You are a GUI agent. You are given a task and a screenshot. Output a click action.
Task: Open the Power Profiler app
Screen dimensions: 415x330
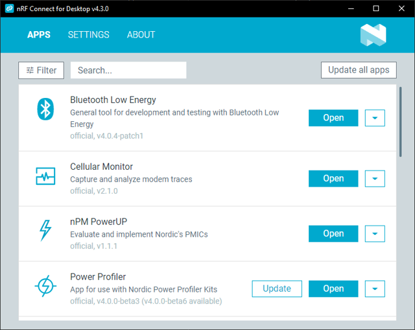333,289
